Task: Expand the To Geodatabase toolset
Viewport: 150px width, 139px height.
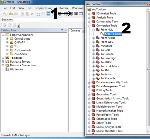Action: (x=93, y=66)
